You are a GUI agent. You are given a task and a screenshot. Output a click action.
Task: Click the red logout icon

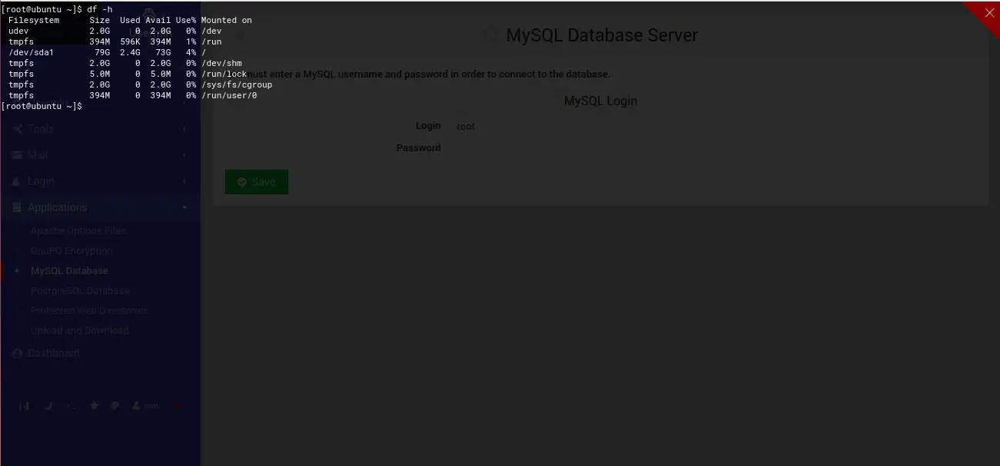[x=178, y=406]
